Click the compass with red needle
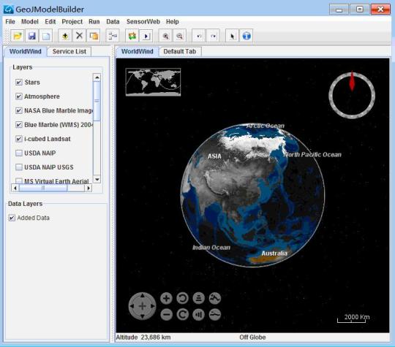 click(x=352, y=95)
